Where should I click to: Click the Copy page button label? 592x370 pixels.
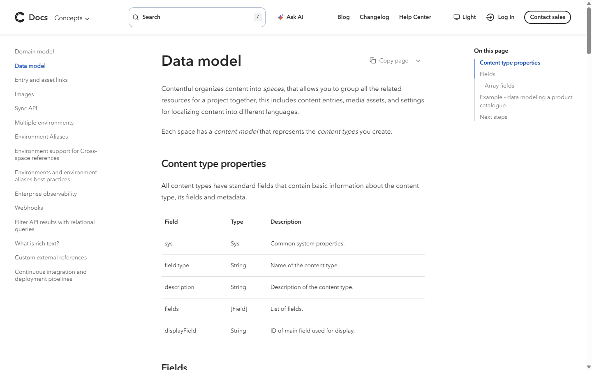393,60
